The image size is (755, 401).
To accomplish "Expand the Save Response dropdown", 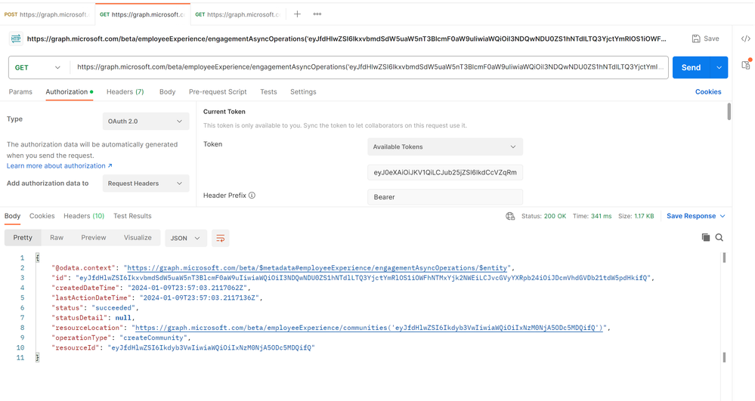I will (696, 216).
